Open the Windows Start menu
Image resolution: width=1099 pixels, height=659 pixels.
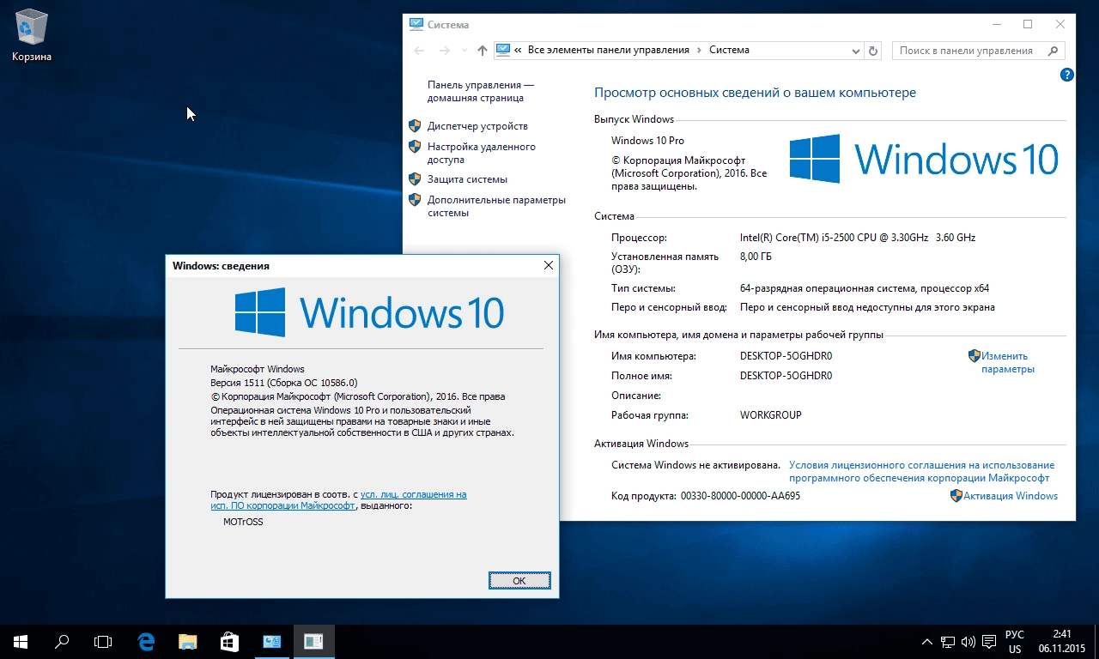pyautogui.click(x=21, y=641)
